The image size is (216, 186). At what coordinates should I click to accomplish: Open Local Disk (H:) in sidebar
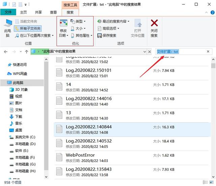coord(23,171)
